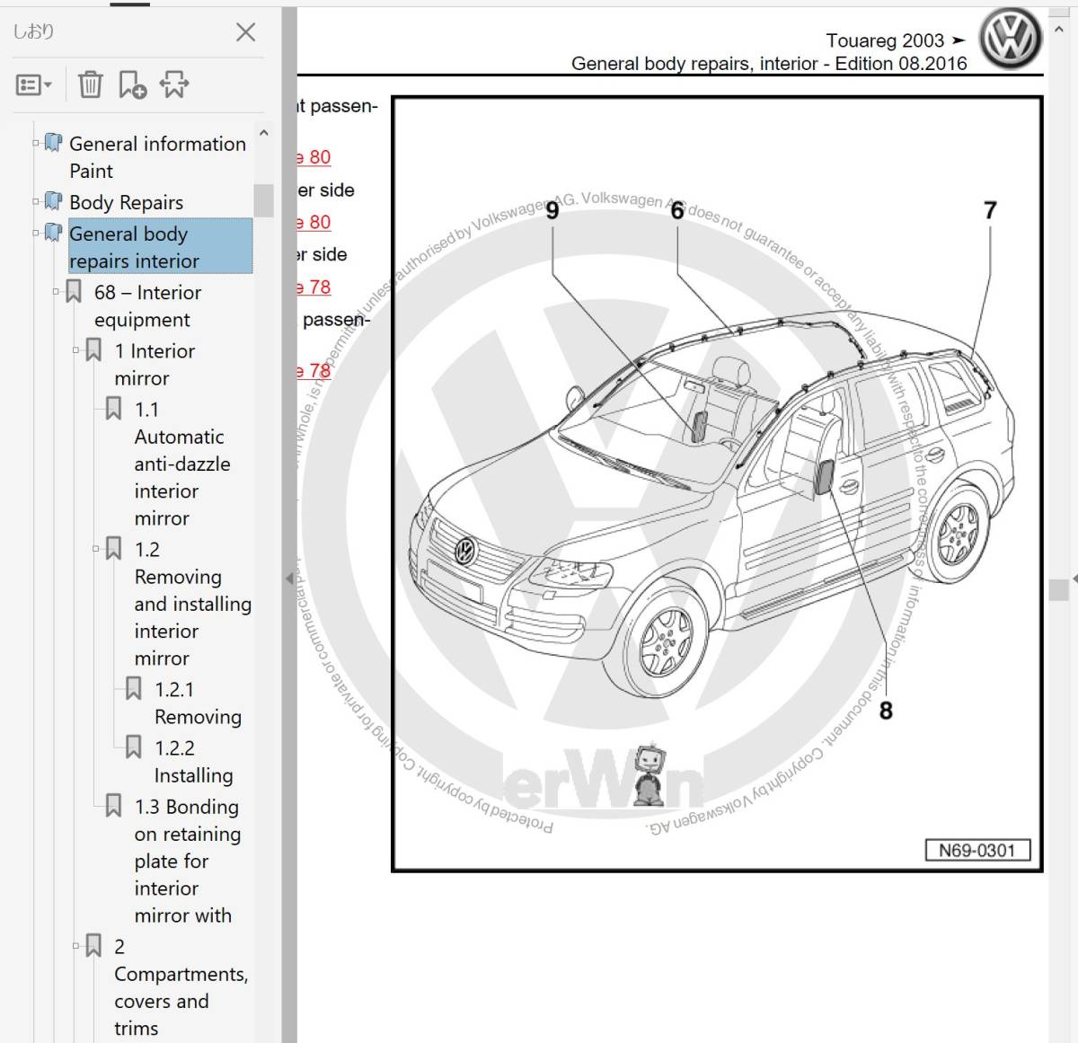Follow page 78 link below 'r side' text
1078x1043 pixels.
pos(314,287)
